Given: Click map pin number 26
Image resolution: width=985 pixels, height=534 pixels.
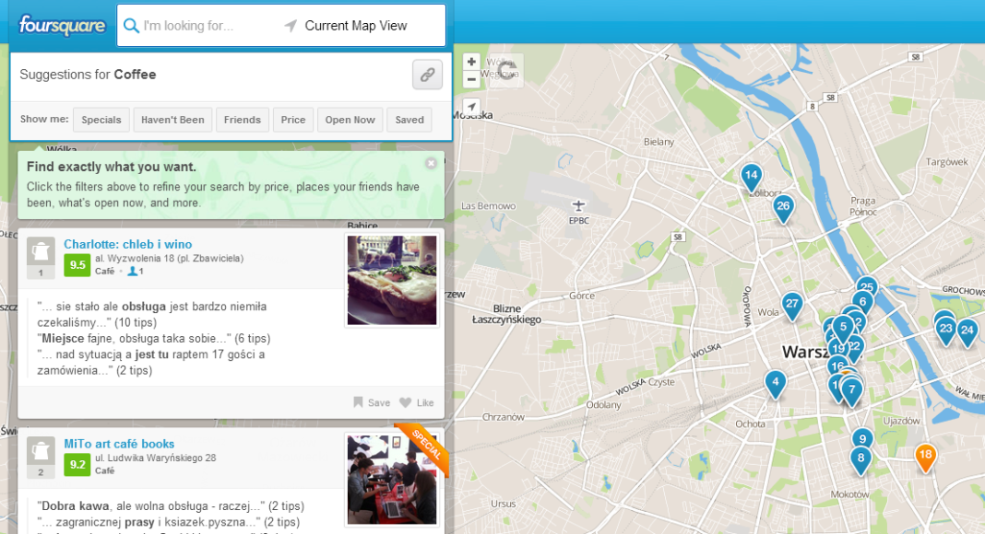Looking at the screenshot, I should coord(783,209).
